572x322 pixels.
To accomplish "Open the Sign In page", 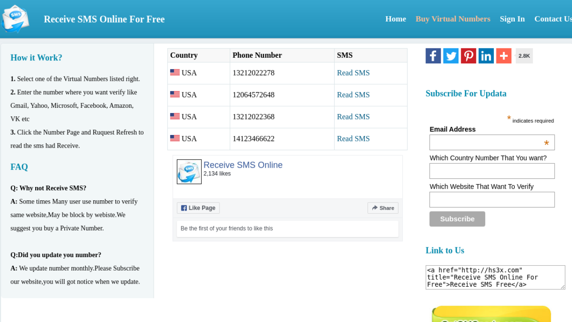I will (512, 19).
